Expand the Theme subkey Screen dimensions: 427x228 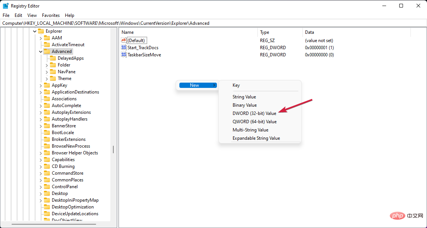(x=47, y=79)
